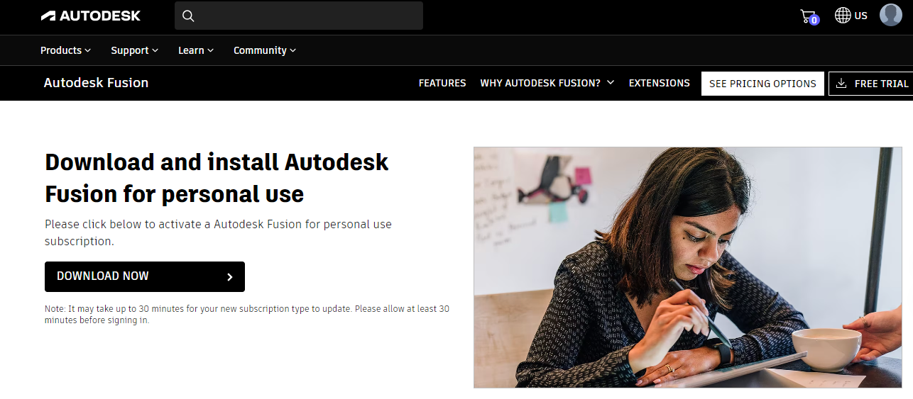Click the search magnifier icon
The width and height of the screenshot is (913, 399).
(x=188, y=16)
